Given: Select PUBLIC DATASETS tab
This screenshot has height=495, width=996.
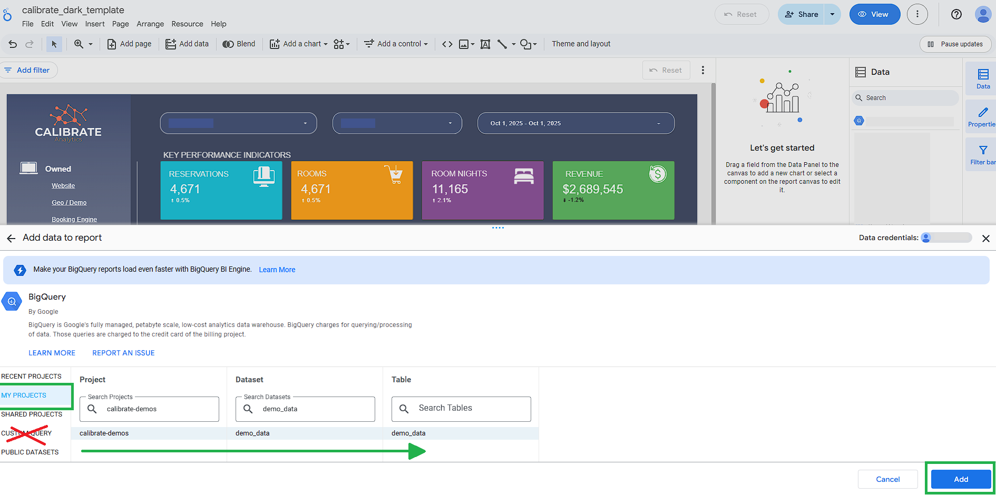Looking at the screenshot, I should pos(30,452).
